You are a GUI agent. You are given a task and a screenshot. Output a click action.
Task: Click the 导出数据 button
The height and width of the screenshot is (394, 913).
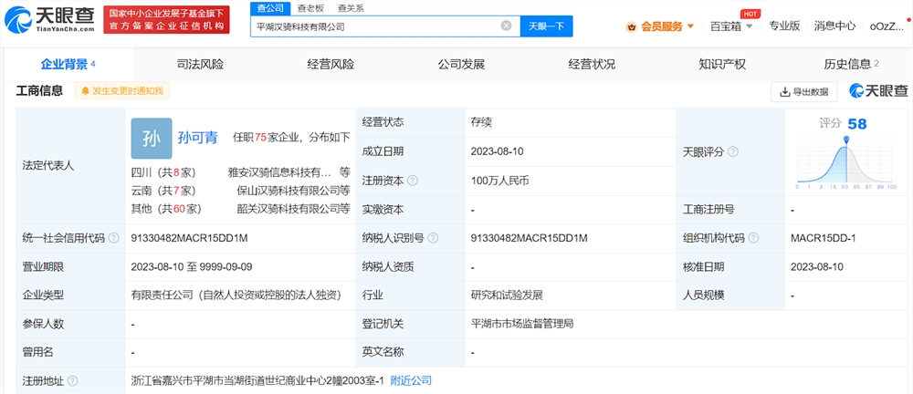(804, 91)
